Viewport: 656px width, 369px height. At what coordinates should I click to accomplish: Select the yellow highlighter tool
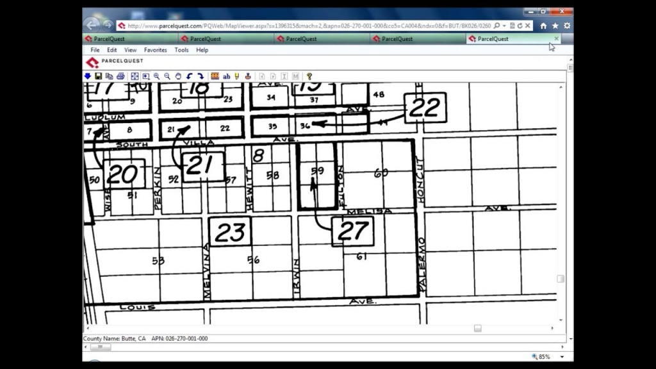coord(237,76)
